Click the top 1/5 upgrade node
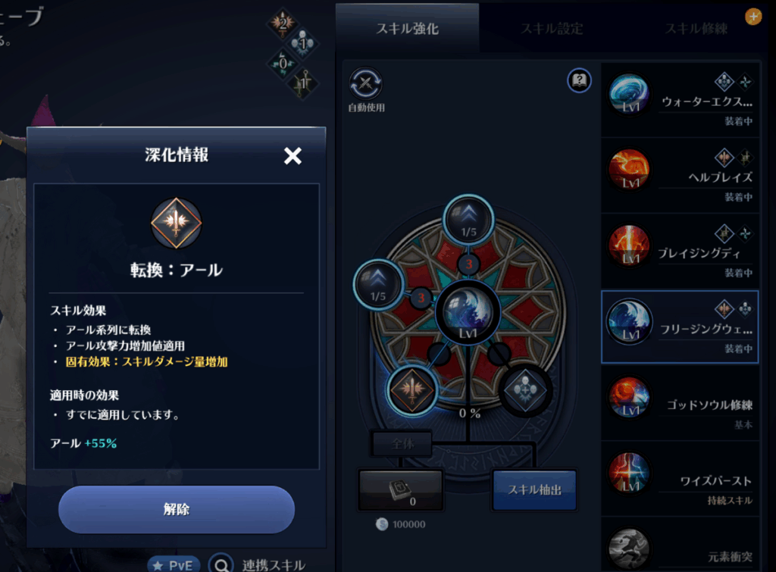 (468, 220)
